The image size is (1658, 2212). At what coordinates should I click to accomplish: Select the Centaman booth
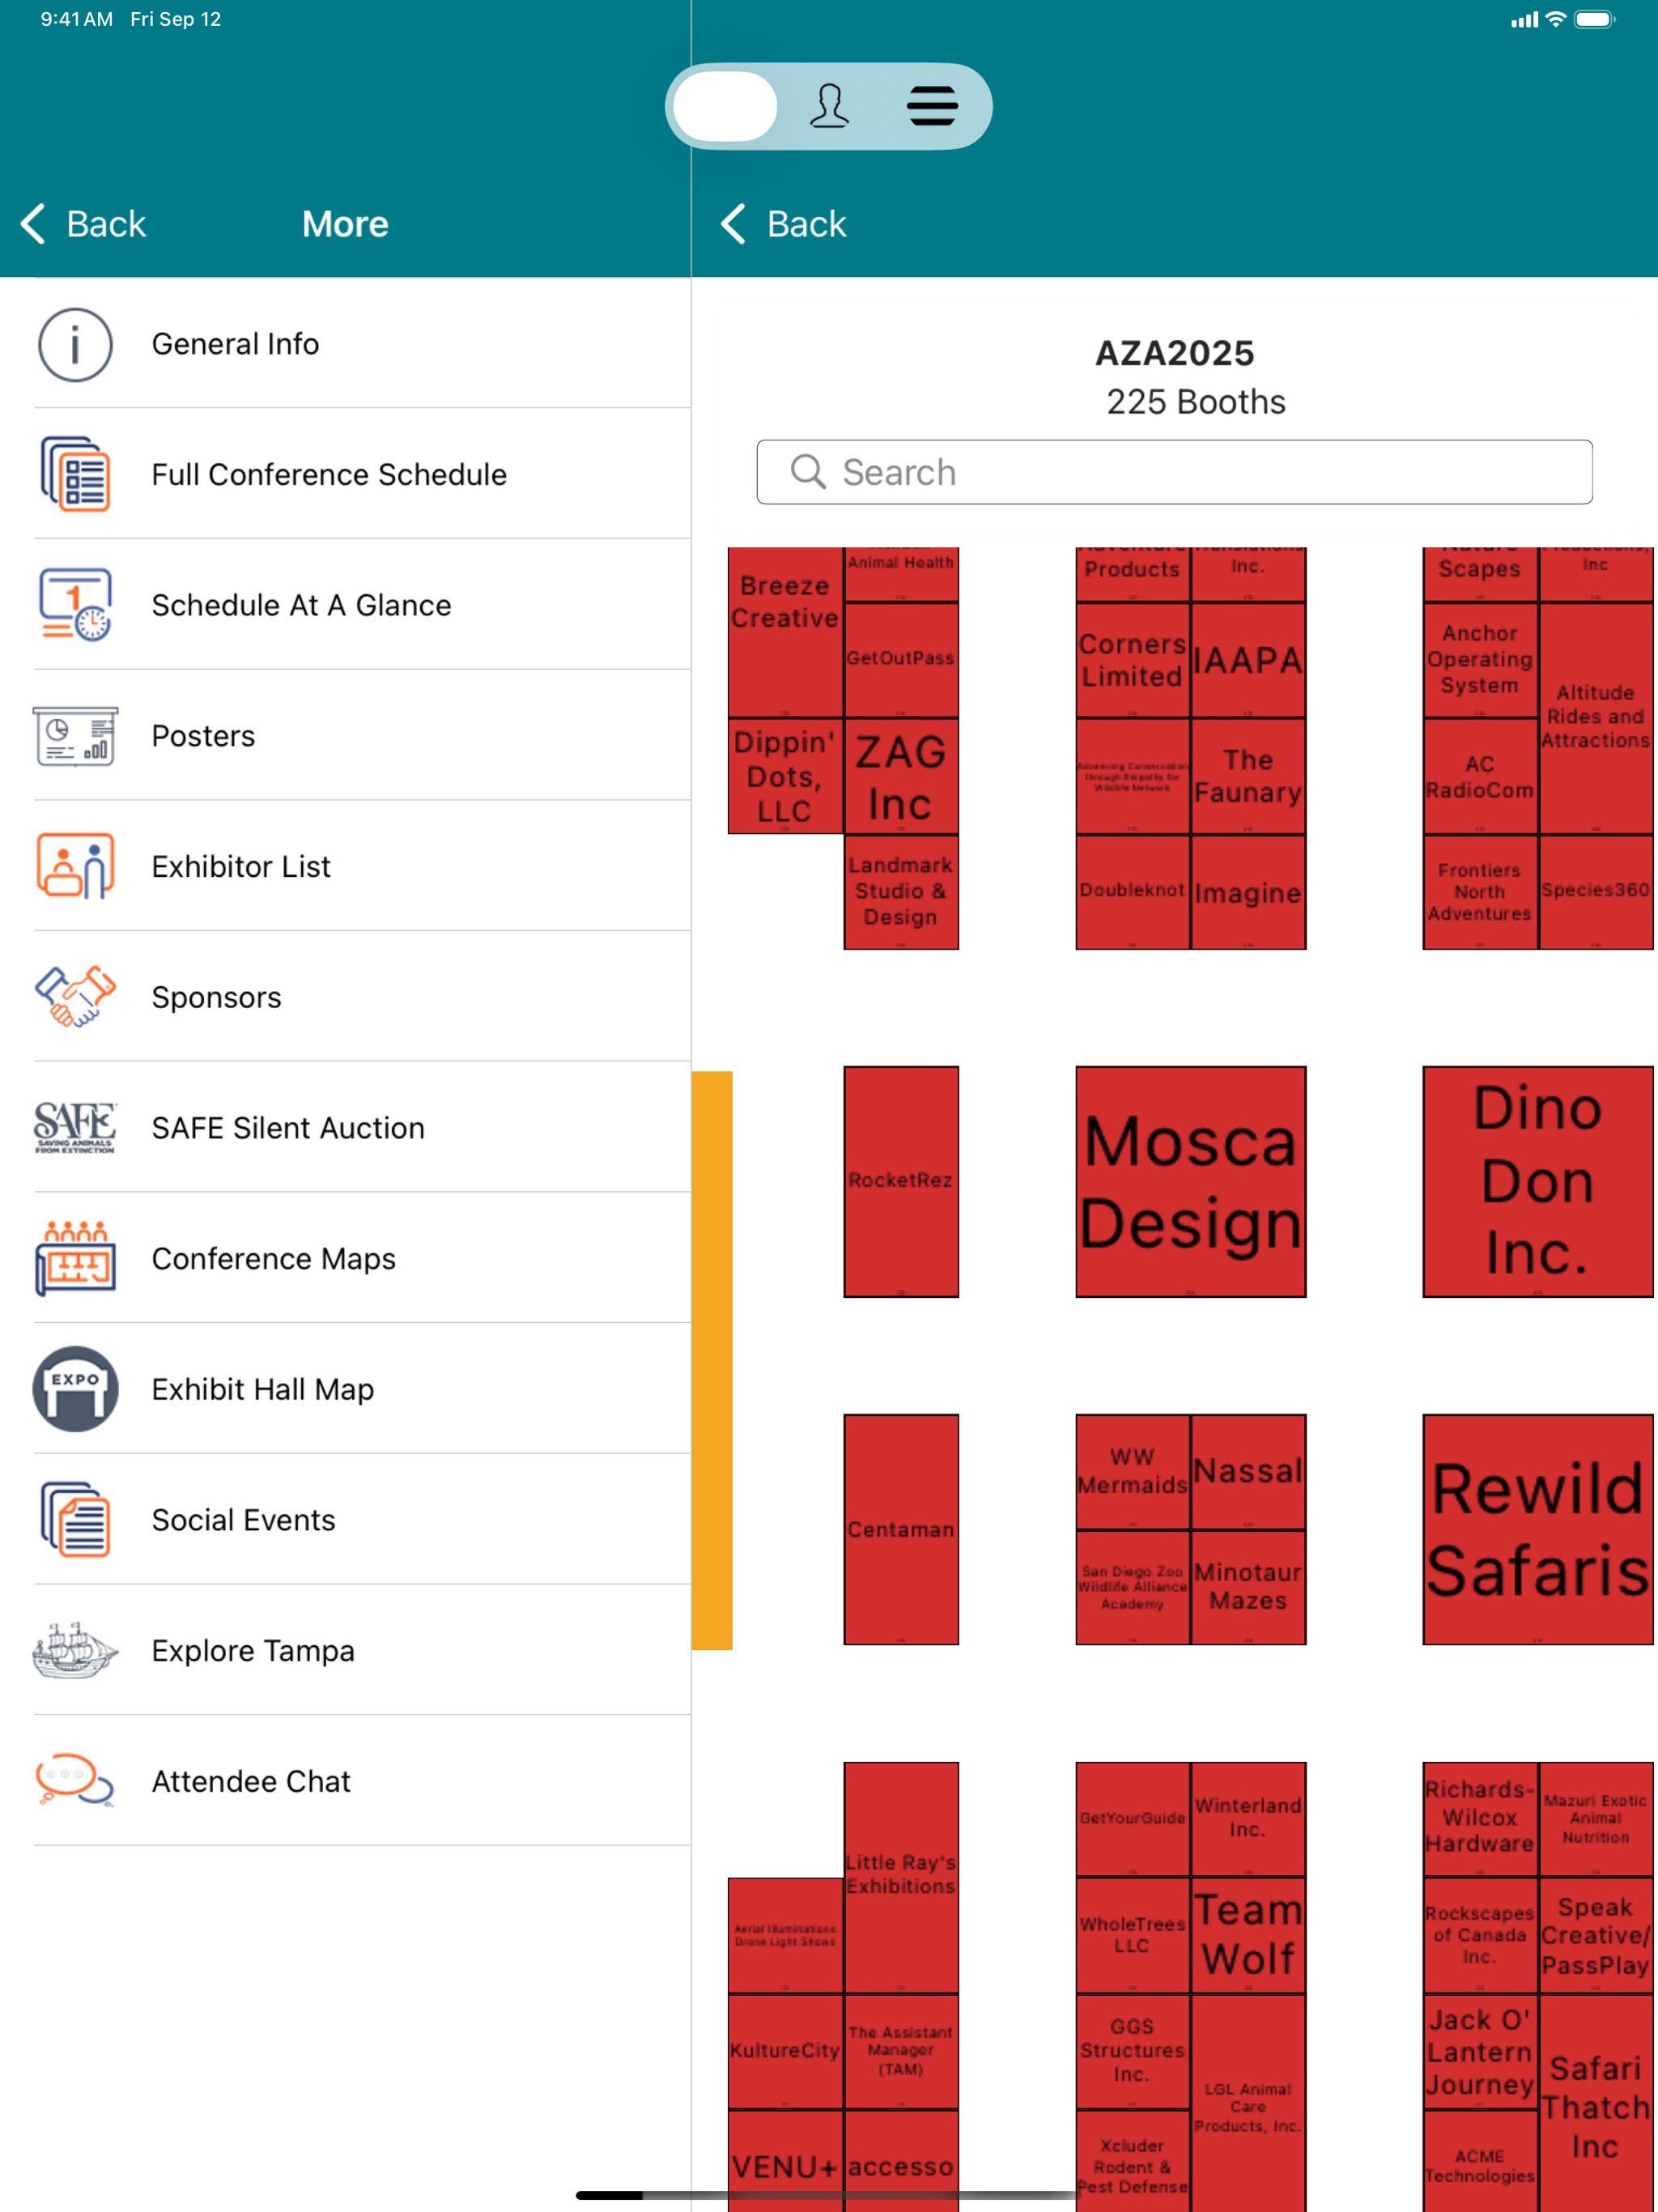coord(901,1529)
